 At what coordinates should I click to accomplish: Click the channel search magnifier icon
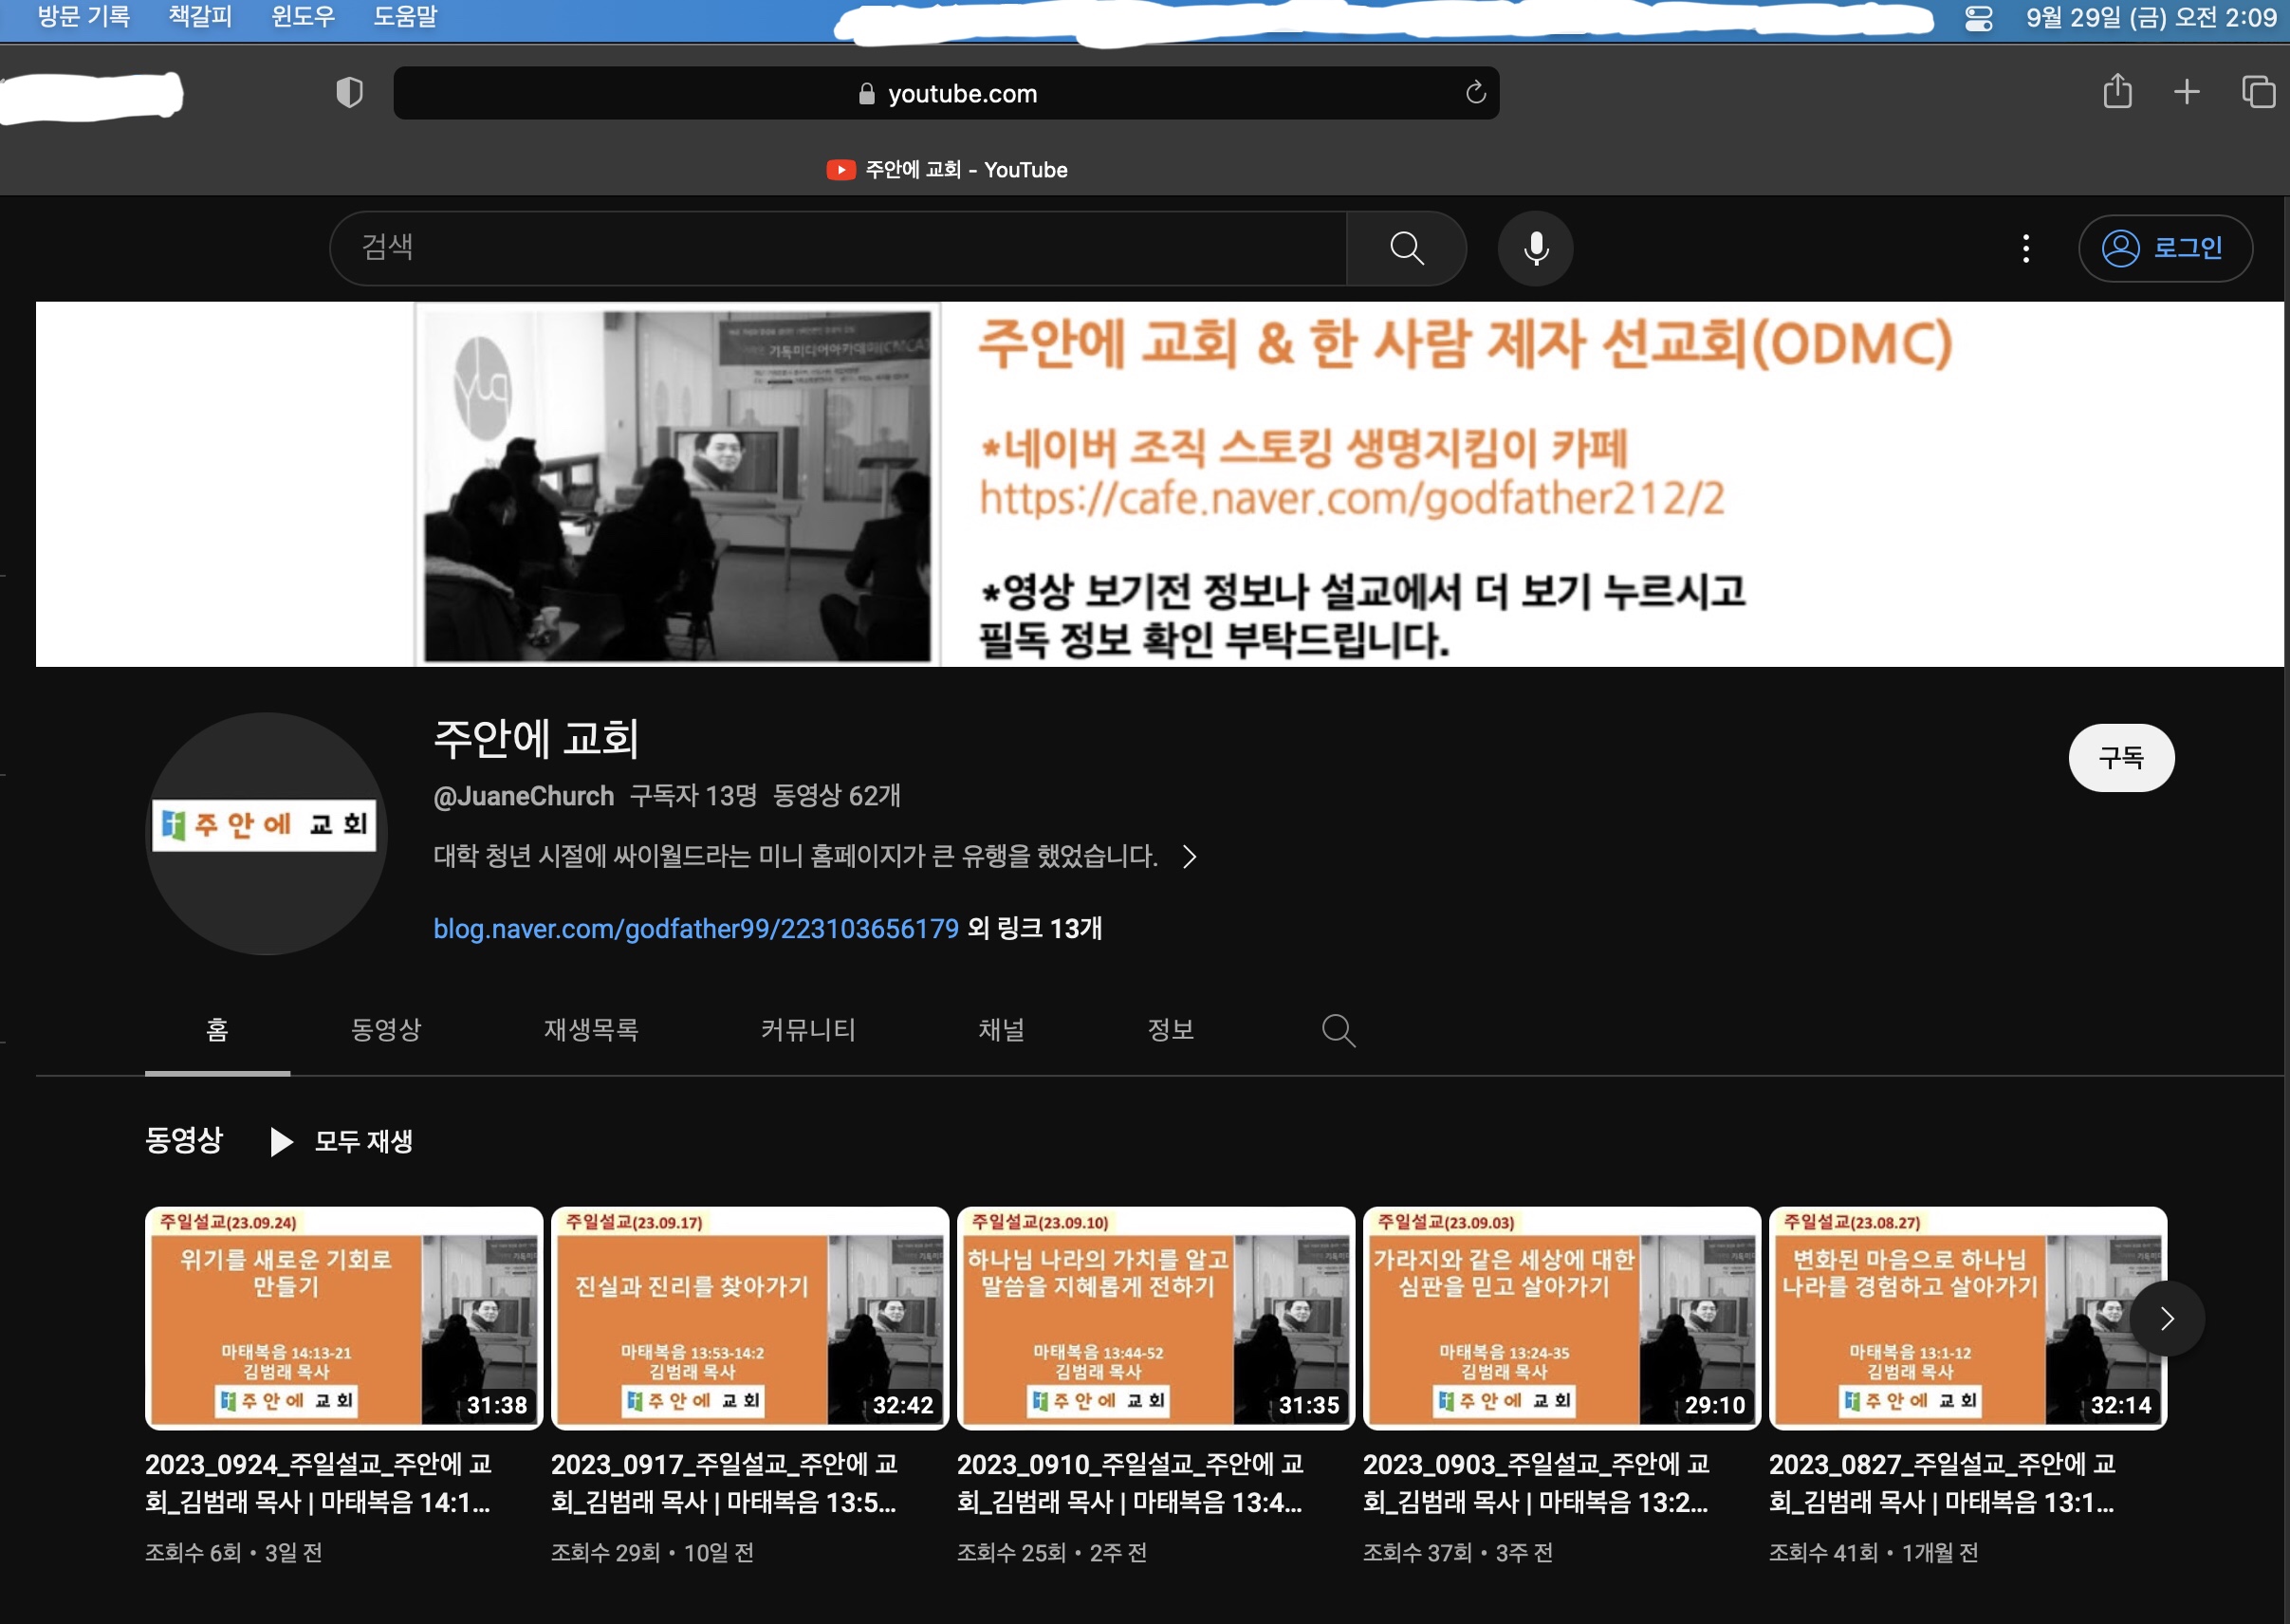click(1338, 1030)
